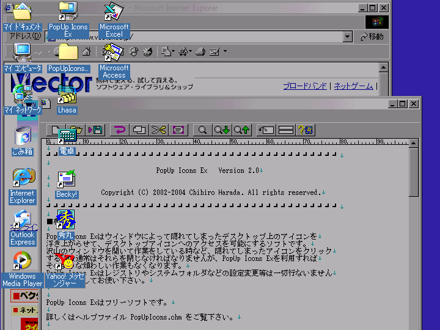The width and height of the screenshot is (440, 330).
Task: Click the copy icon in editor toolbar
Action: (x=139, y=130)
